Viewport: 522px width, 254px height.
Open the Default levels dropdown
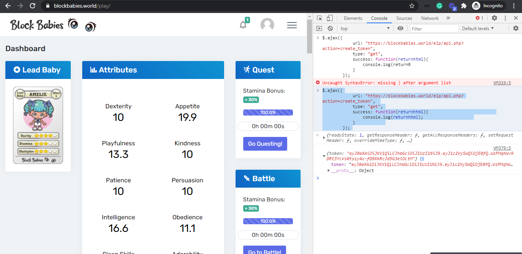(x=478, y=29)
